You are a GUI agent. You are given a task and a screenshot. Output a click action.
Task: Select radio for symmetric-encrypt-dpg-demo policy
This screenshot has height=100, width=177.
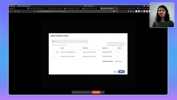[x=58, y=52]
